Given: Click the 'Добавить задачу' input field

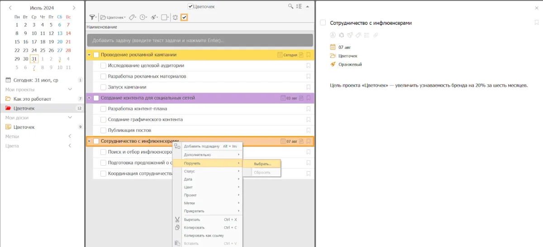Looking at the screenshot, I should (x=200, y=40).
